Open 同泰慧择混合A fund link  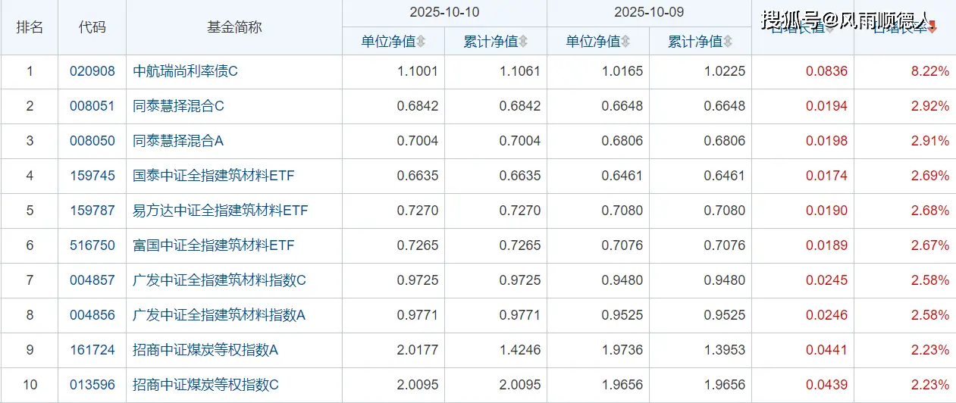[x=178, y=142]
